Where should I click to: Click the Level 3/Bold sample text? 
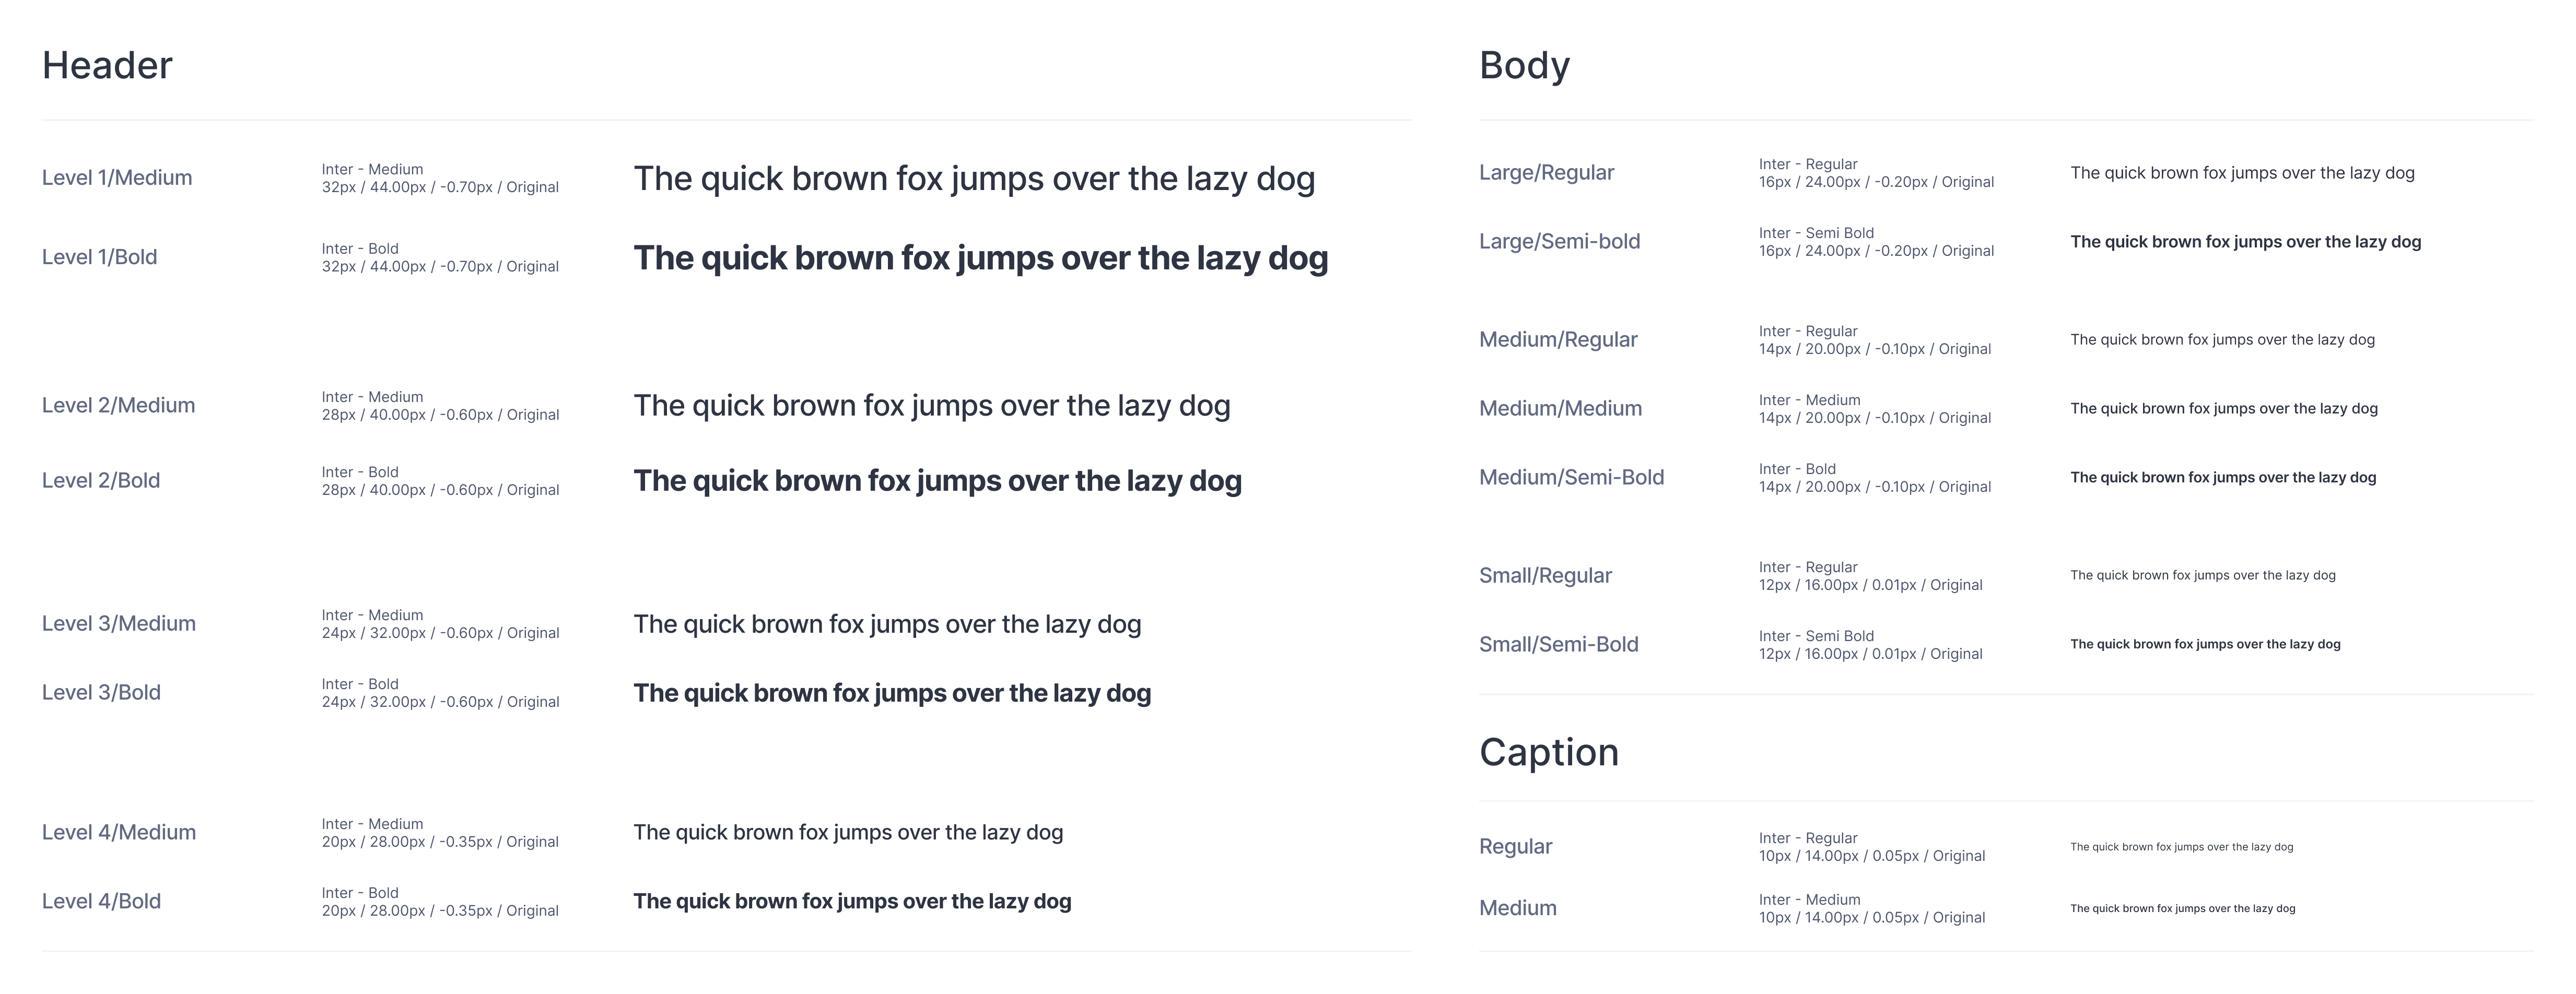[892, 693]
